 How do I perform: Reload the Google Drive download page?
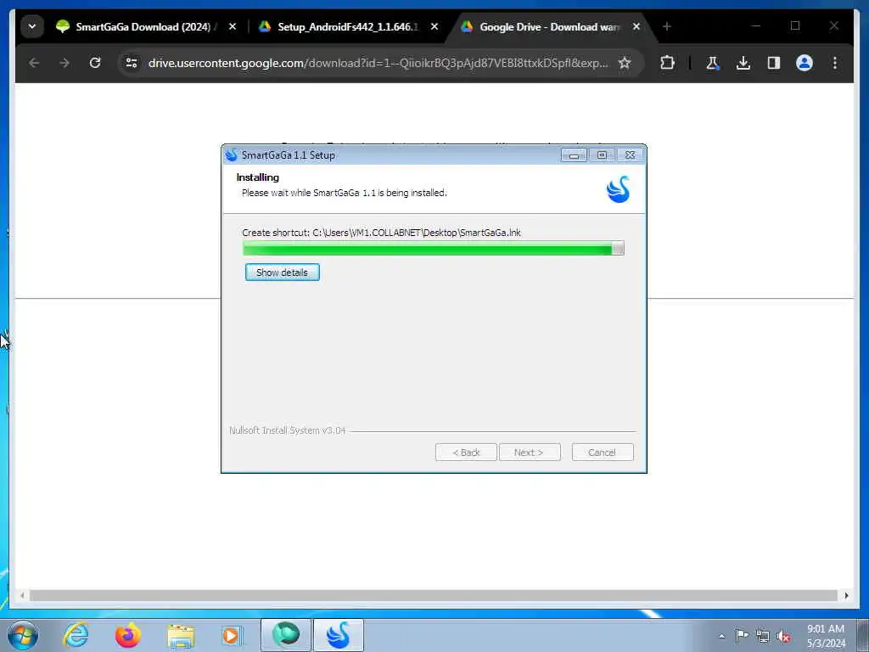[95, 63]
